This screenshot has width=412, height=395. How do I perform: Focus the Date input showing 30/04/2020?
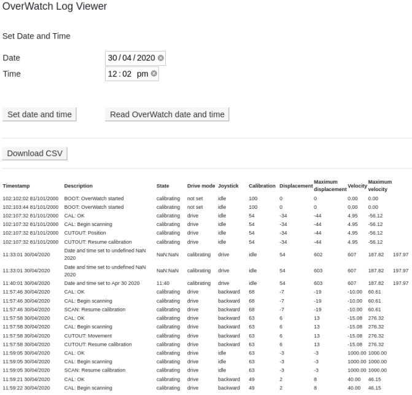tap(135, 58)
